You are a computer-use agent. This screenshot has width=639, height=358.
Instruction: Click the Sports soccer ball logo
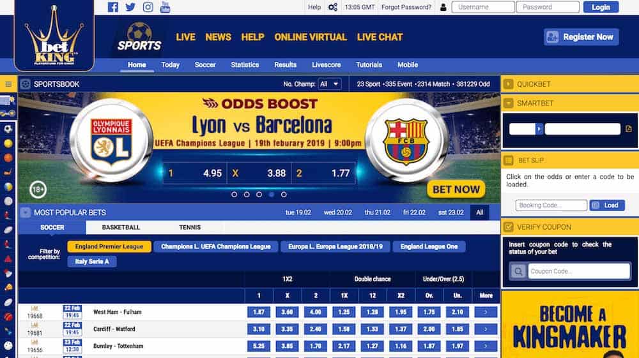point(139,36)
